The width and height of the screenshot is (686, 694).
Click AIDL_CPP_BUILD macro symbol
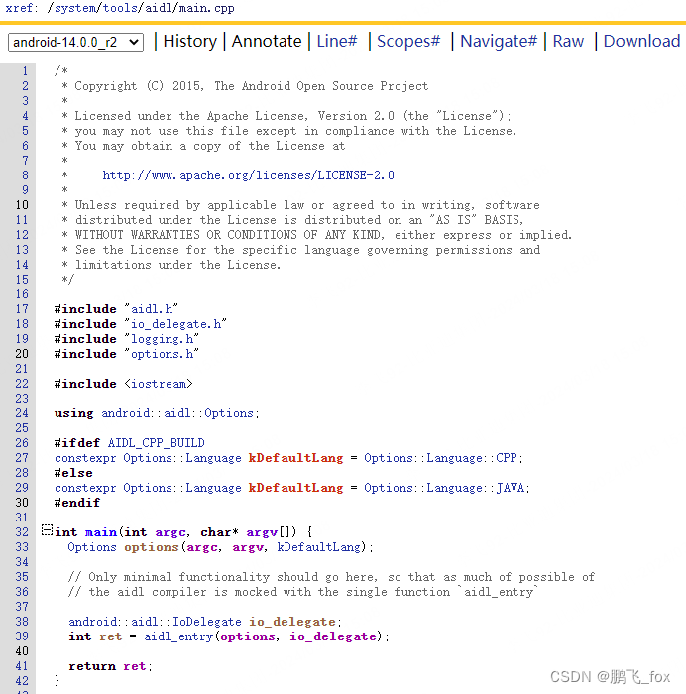[x=157, y=443]
